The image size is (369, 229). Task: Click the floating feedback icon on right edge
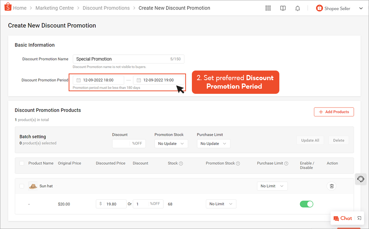coord(361,179)
